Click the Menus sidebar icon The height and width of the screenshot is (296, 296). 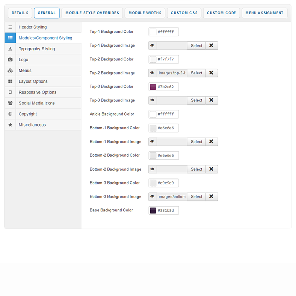10,71
